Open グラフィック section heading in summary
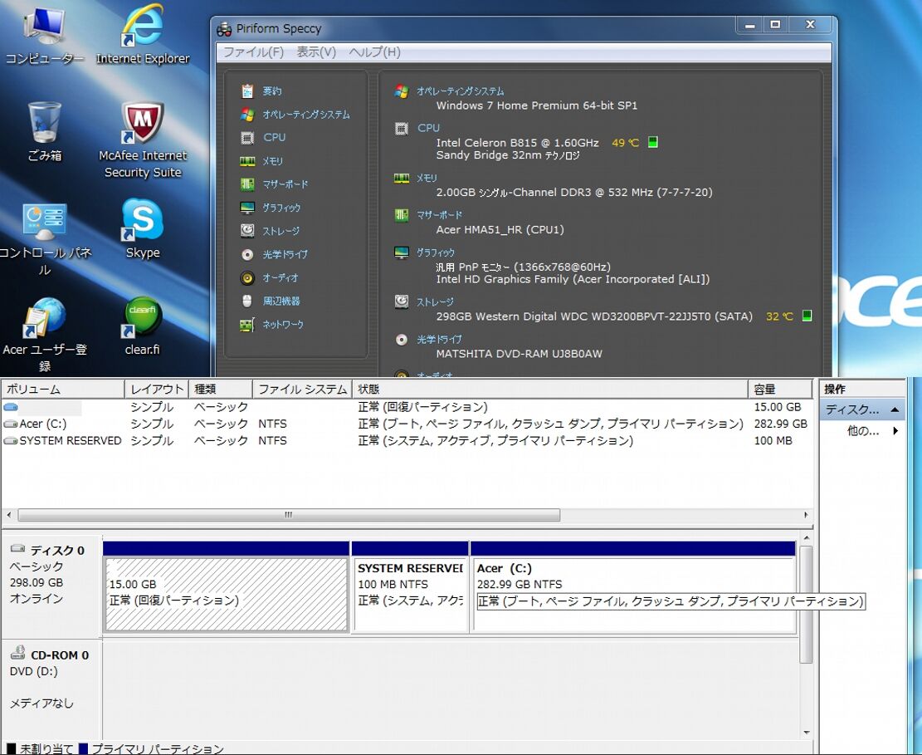Image resolution: width=922 pixels, height=755 pixels. tap(436, 252)
